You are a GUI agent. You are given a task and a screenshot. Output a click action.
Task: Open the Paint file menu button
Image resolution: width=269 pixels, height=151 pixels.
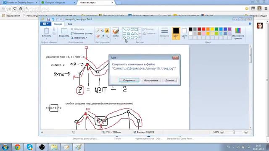[45, 24]
